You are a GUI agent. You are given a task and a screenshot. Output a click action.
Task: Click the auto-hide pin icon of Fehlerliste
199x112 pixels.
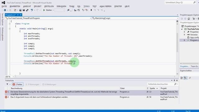tap(174, 80)
